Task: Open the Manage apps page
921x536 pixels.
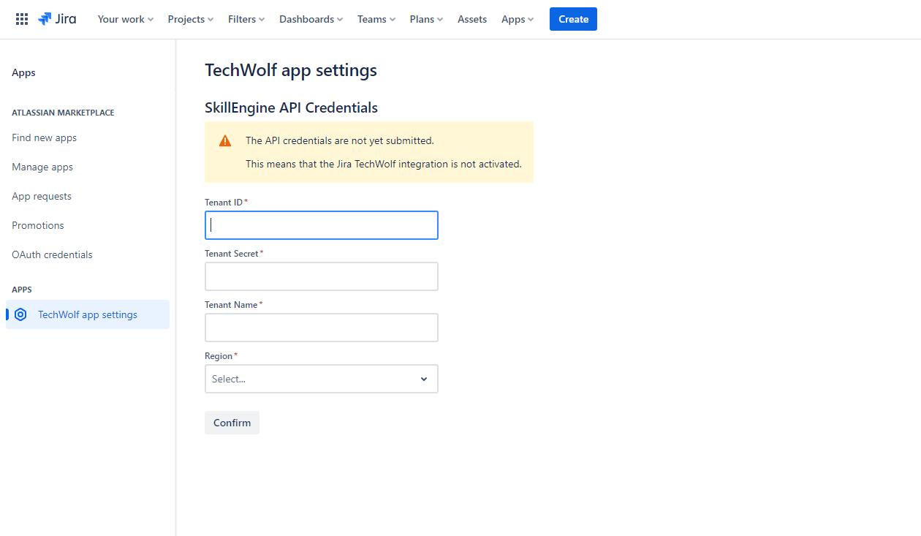Action: 42,167
